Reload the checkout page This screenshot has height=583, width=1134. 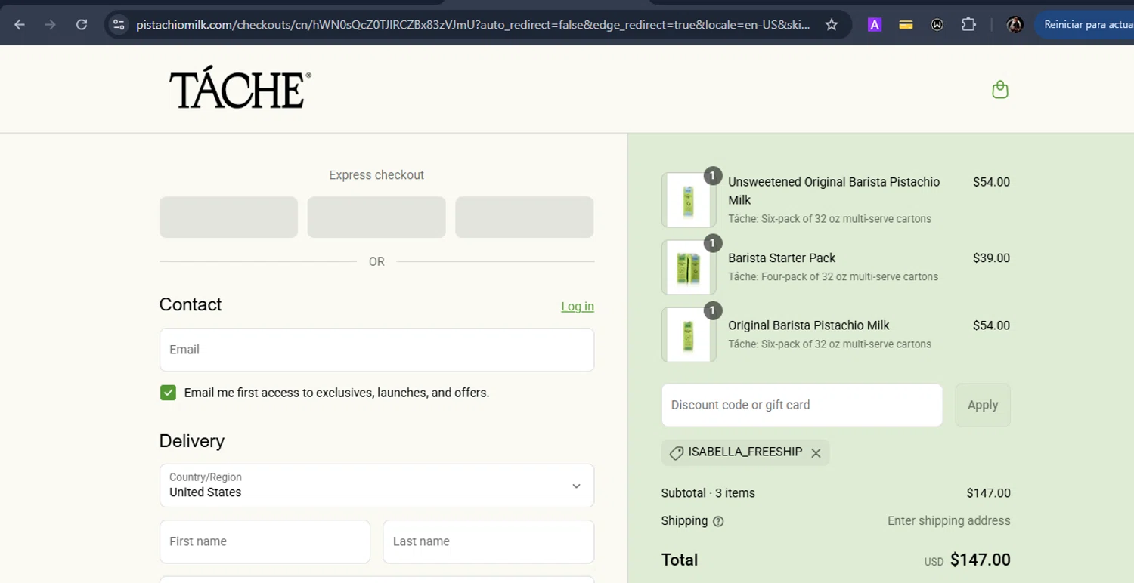click(82, 25)
